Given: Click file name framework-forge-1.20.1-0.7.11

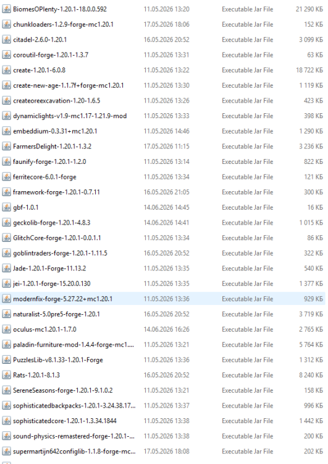Looking at the screenshot, I should click(56, 192).
